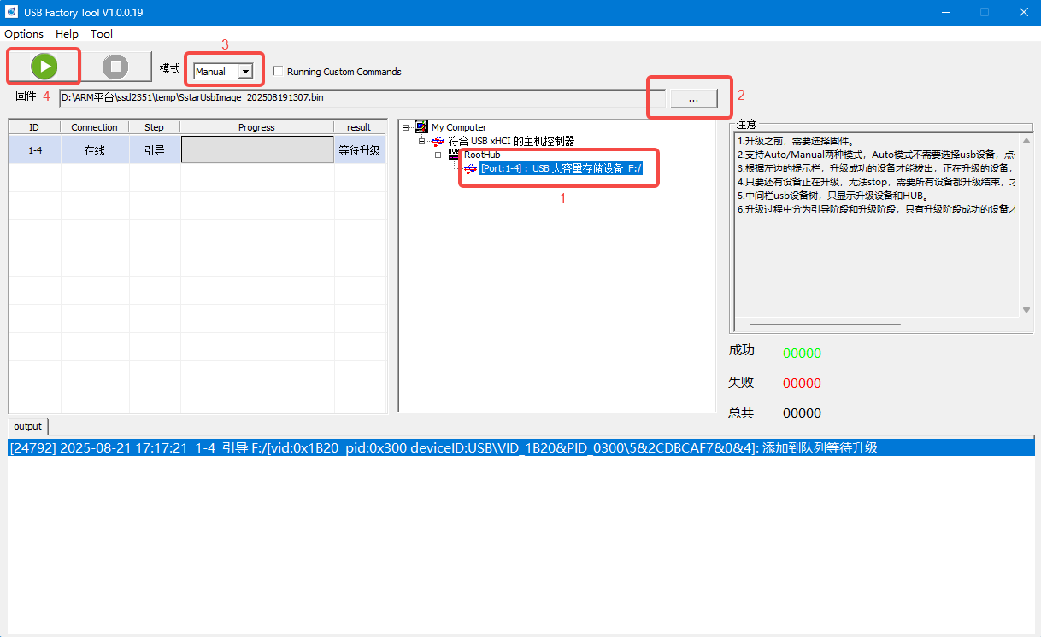Viewport: 1041px width, 637px height.
Task: Click the Progress column header
Action: pyautogui.click(x=257, y=127)
